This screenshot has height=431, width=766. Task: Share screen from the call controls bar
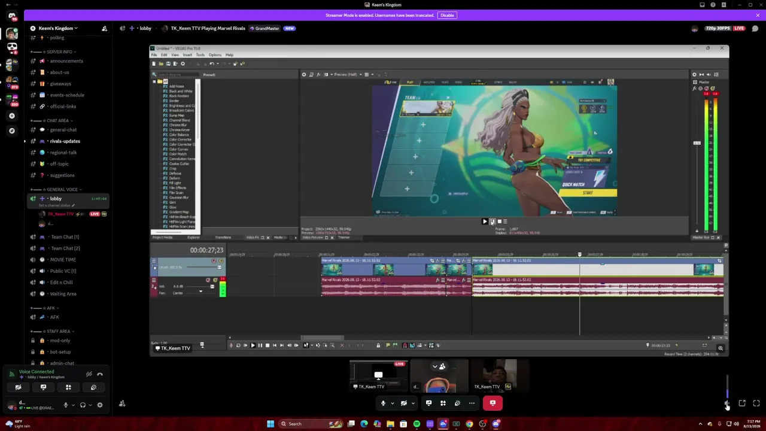[428, 403]
